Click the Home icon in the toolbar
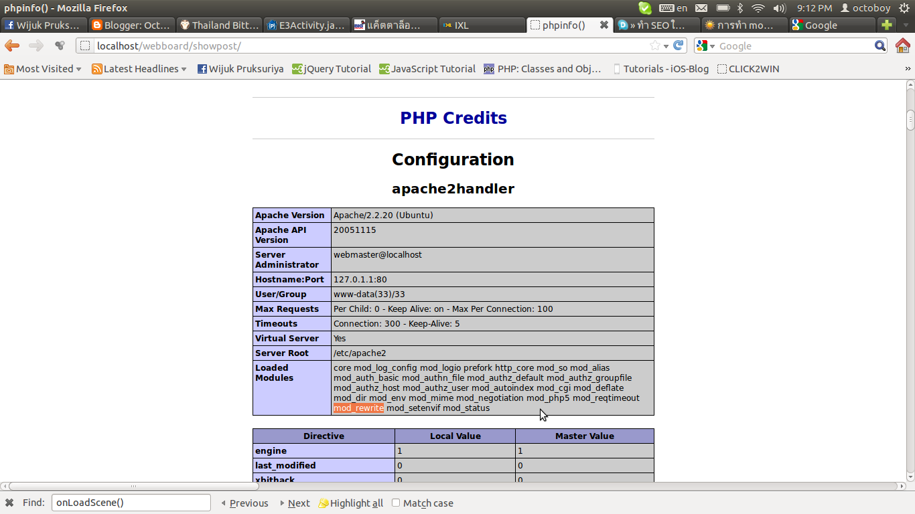 (902, 46)
